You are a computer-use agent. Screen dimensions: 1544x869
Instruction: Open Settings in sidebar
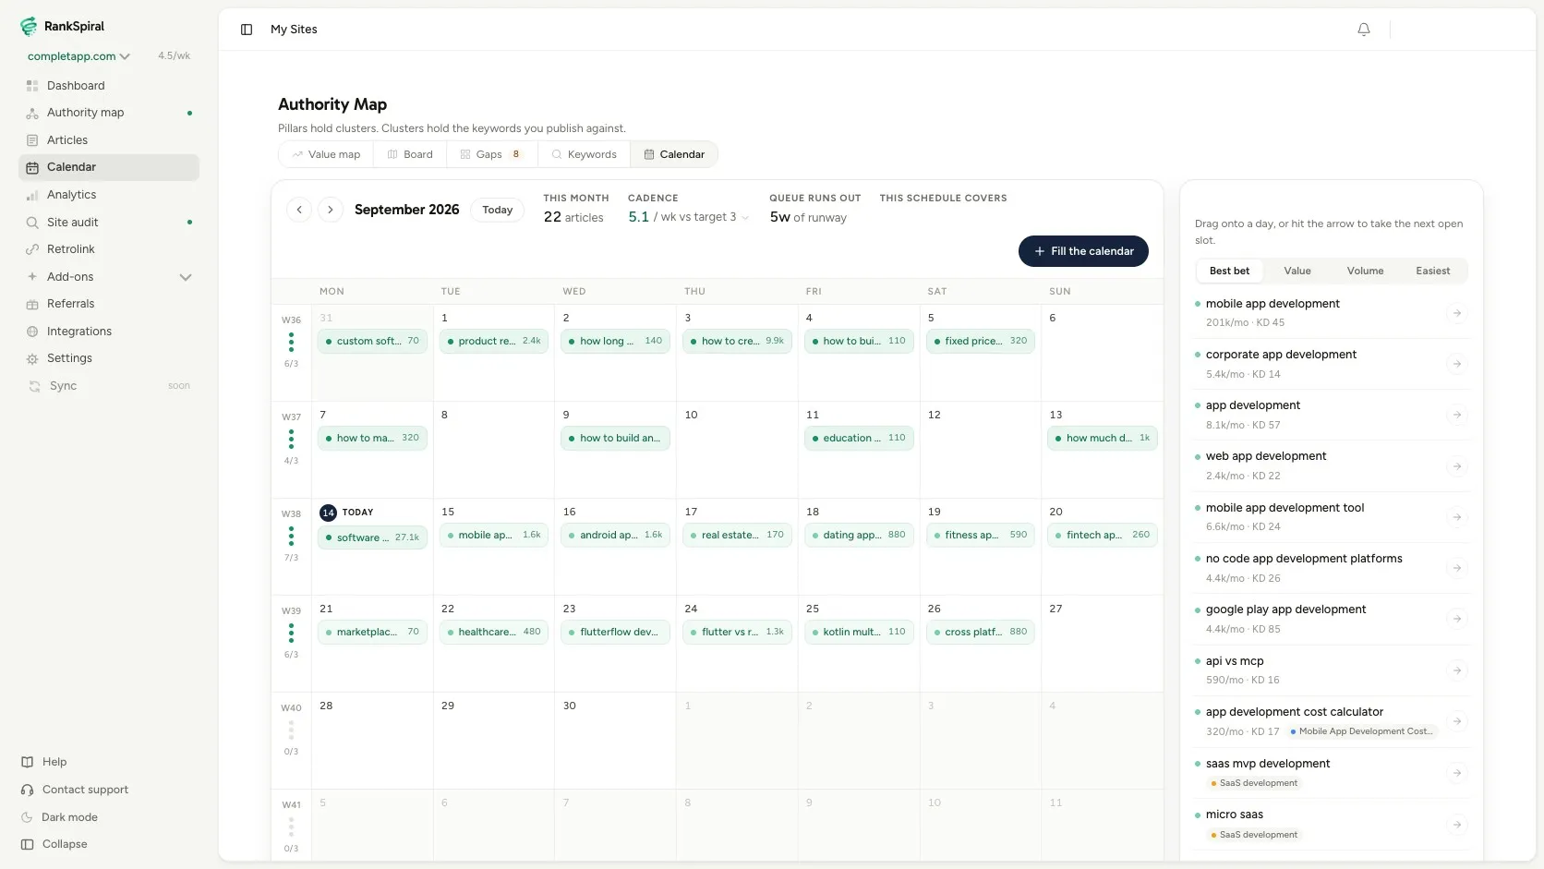(109, 358)
